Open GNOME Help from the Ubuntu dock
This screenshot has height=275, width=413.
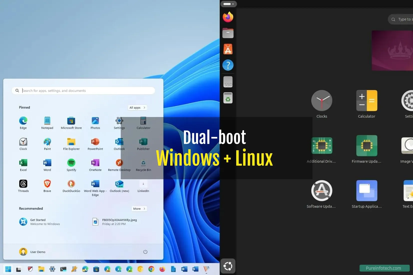228,65
